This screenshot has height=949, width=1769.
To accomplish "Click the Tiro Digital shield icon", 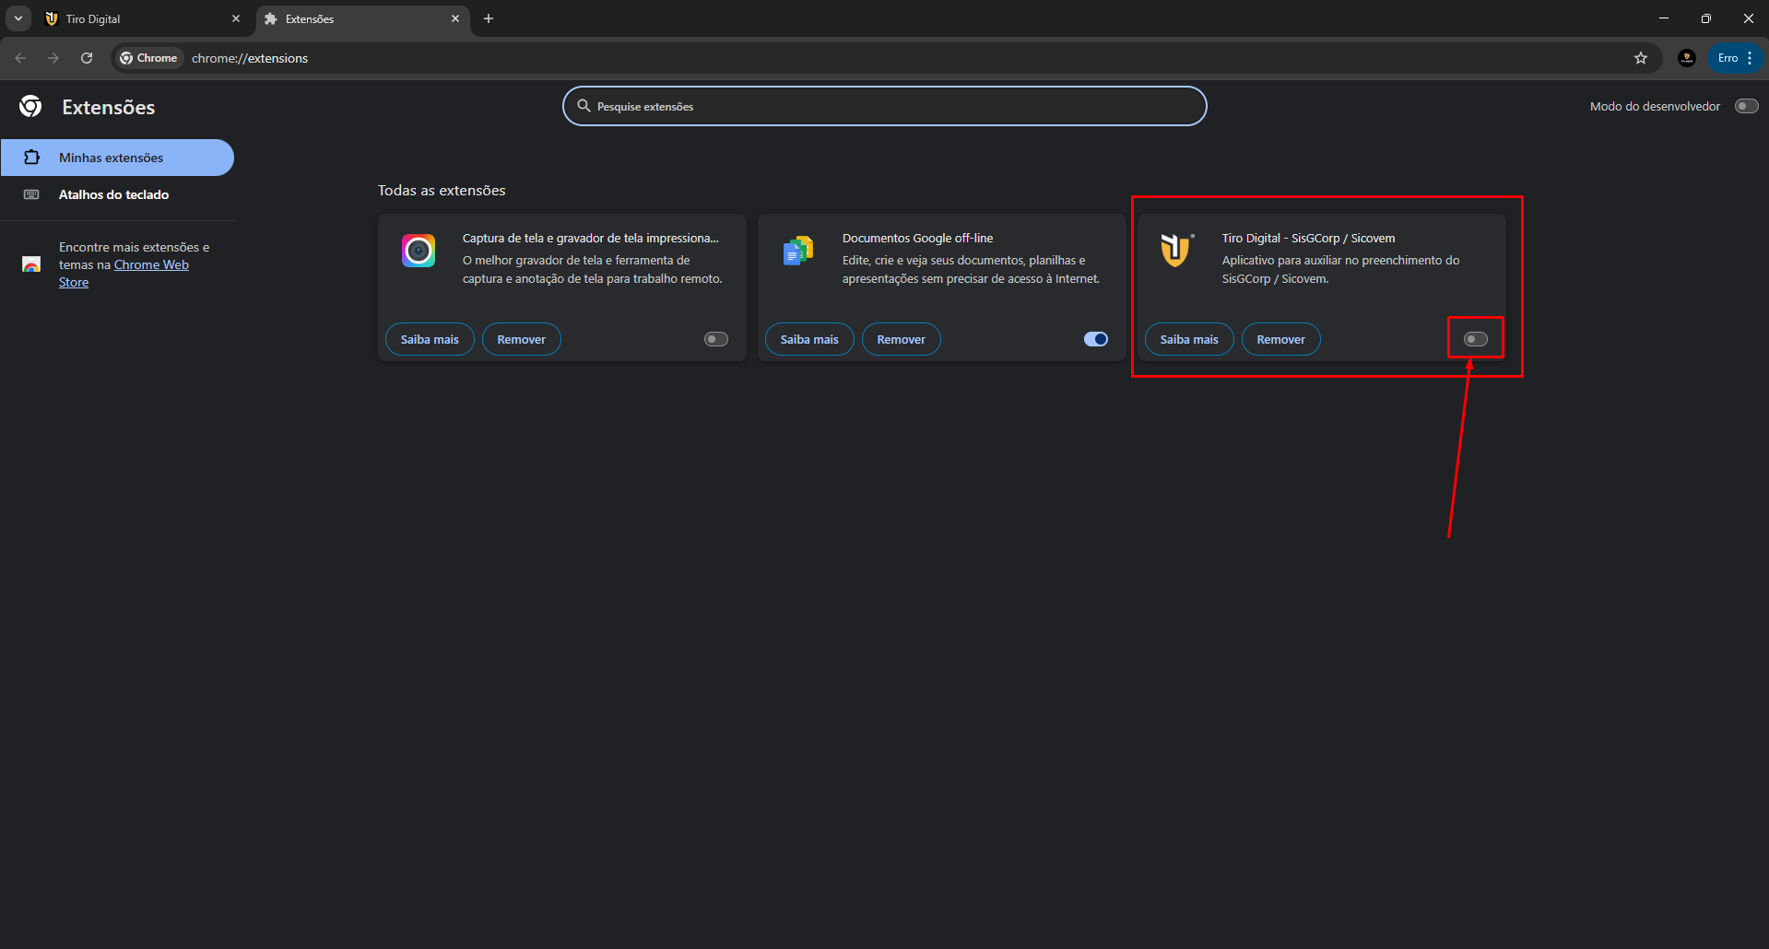I will tap(1176, 250).
